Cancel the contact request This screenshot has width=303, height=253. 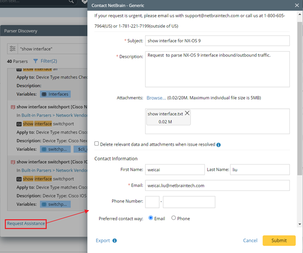(x=250, y=240)
